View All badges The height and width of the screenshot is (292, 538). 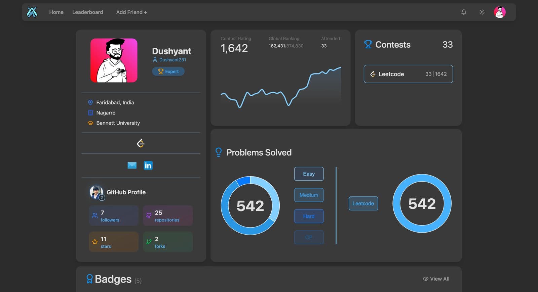pos(436,279)
